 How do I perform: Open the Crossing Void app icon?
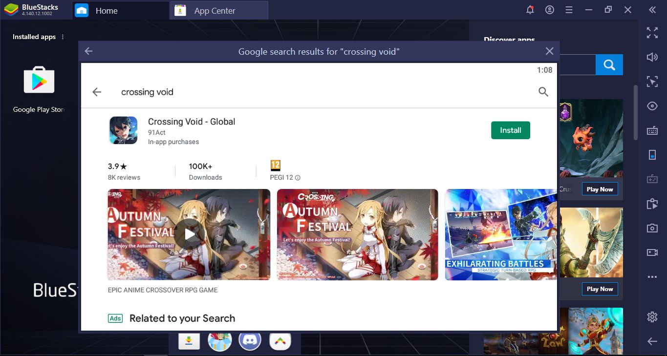pyautogui.click(x=123, y=130)
